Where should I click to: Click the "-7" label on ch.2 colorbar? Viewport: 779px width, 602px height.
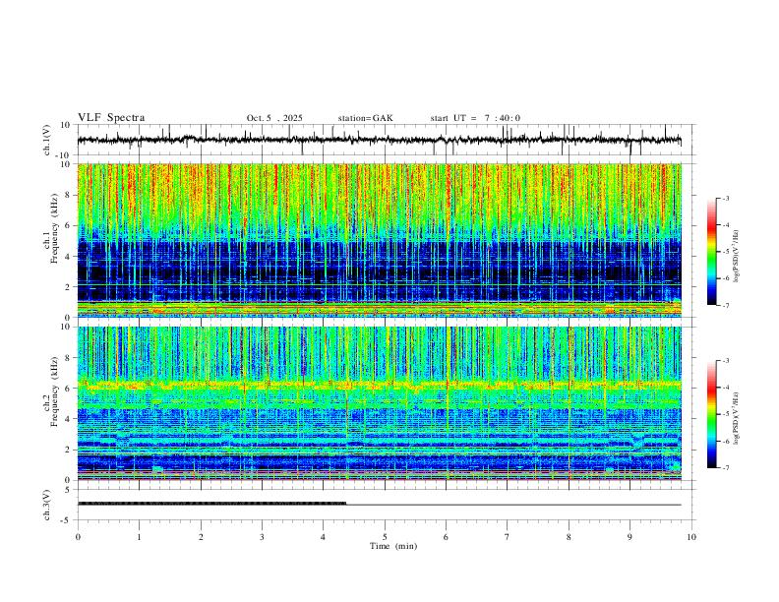pos(725,468)
